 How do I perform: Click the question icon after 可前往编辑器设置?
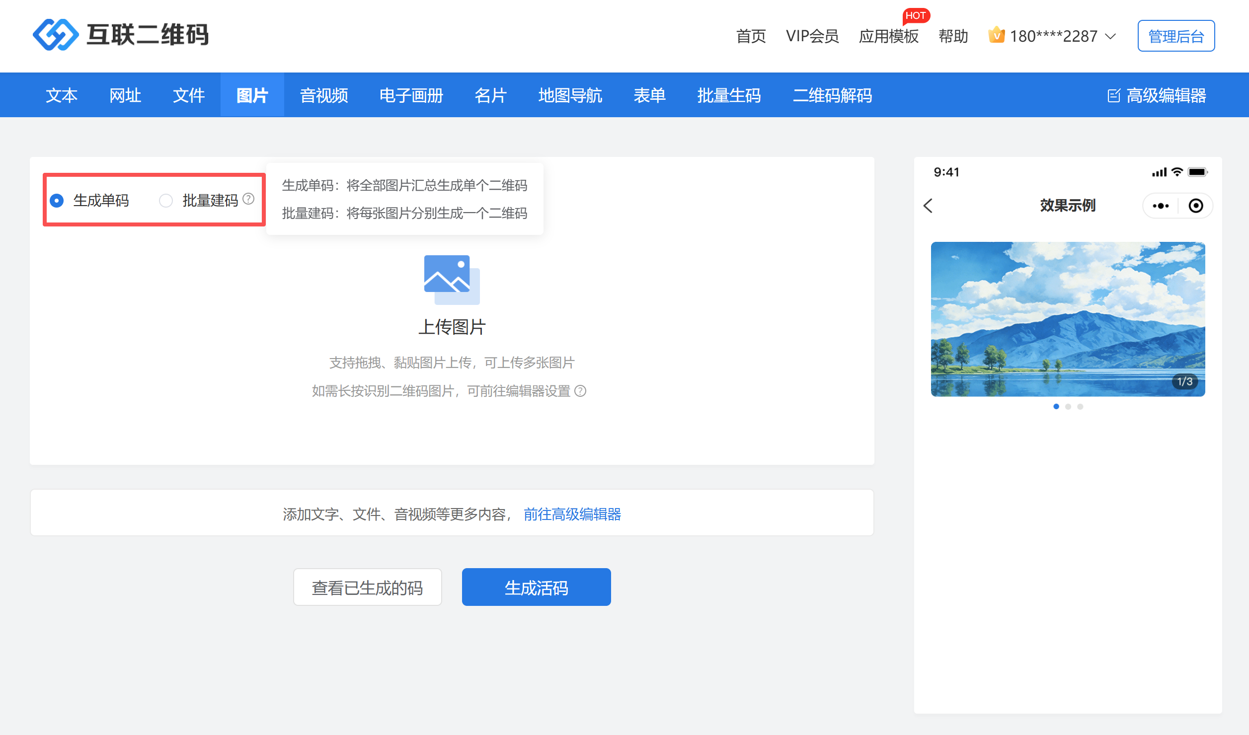(580, 391)
